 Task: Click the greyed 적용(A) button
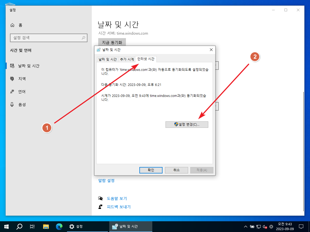click(x=202, y=170)
